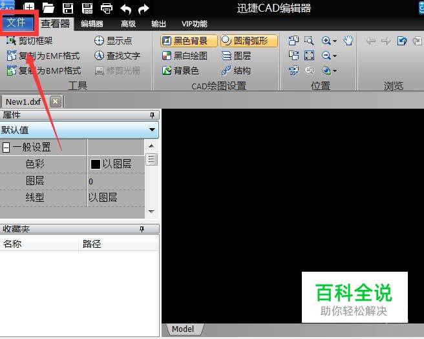Image resolution: width=424 pixels, height=339 pixels.
Task: Click the Undo arrow icon
Action: (126, 9)
